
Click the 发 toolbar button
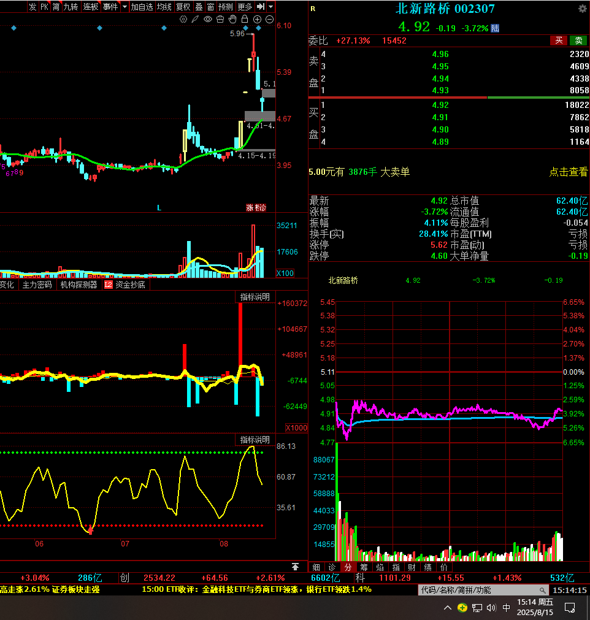click(x=33, y=7)
